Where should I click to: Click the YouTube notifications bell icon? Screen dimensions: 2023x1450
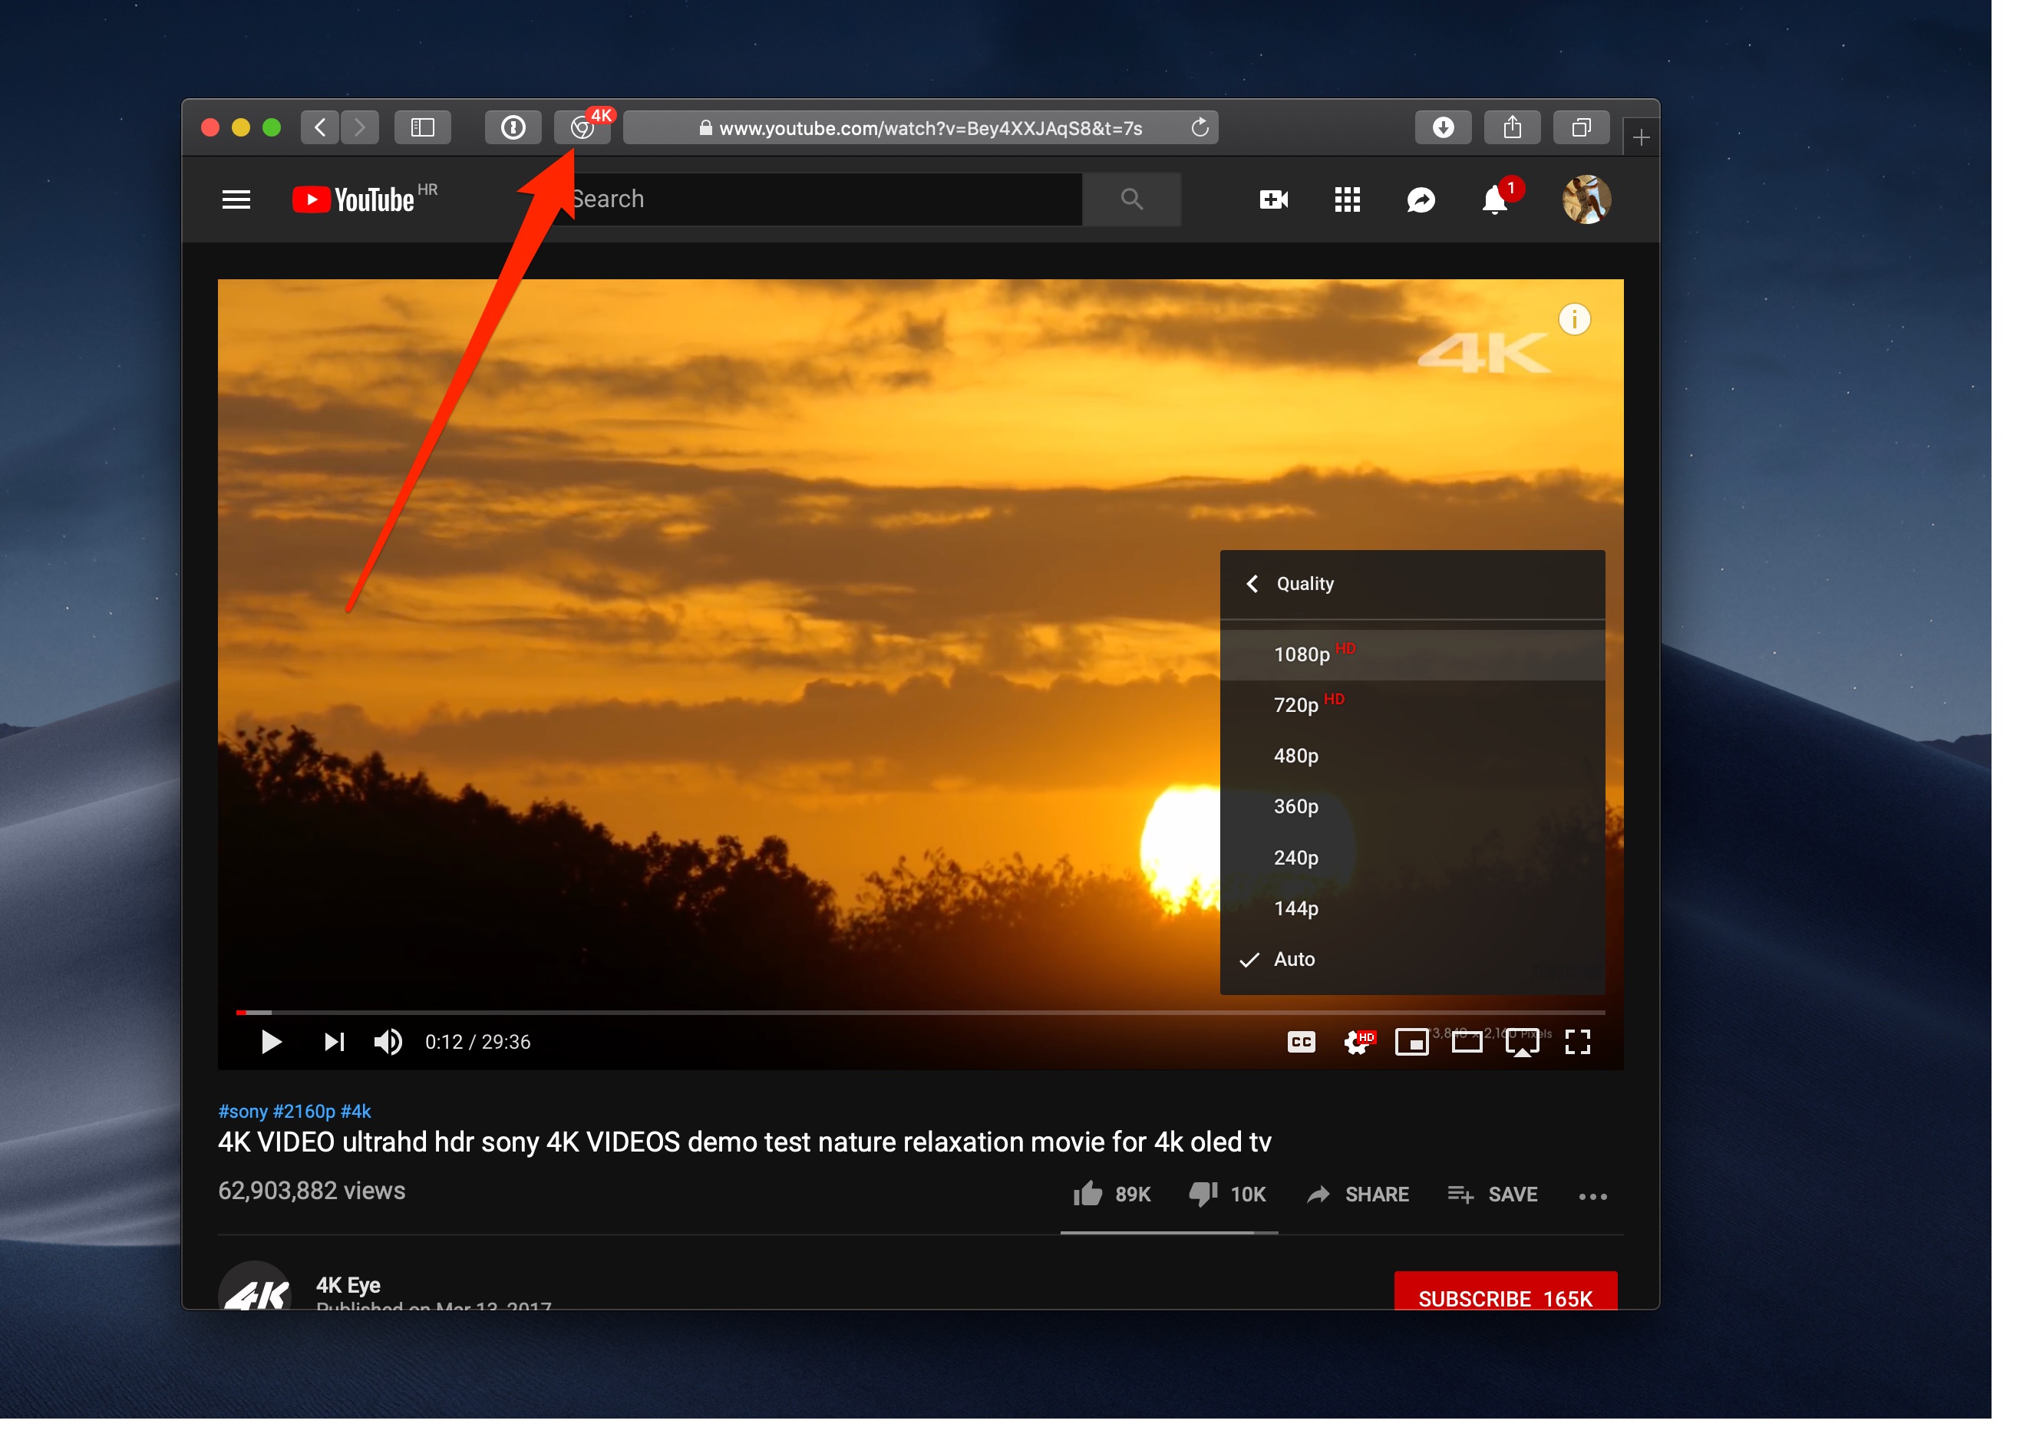tap(1494, 199)
